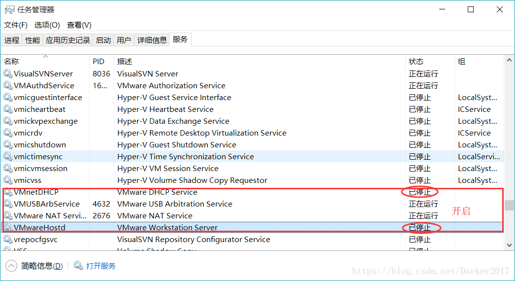The image size is (515, 281).
Task: Select the vmicshutdown service name
Action: click(x=40, y=145)
